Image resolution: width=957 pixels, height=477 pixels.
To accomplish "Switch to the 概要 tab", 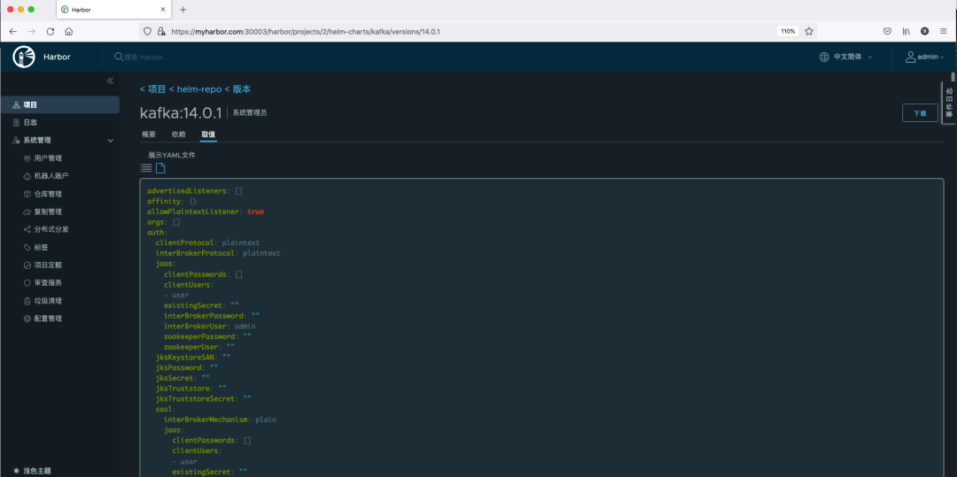I will coord(149,134).
